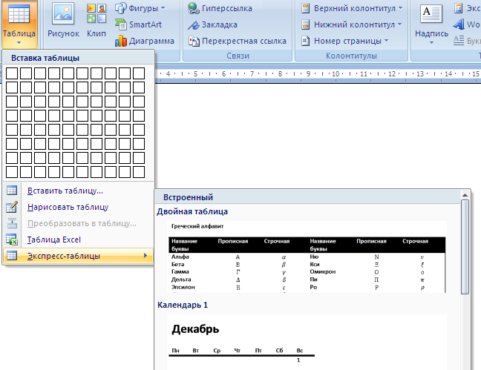The height and width of the screenshot is (370, 481).
Task: Click the WordArt icon
Action: tap(459, 24)
